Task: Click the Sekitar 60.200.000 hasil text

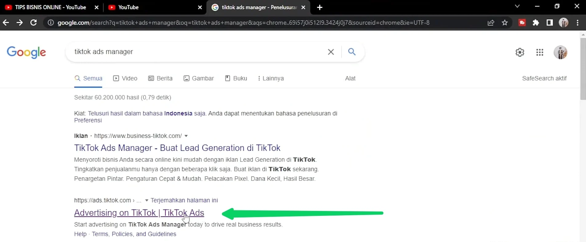Action: pyautogui.click(x=123, y=97)
